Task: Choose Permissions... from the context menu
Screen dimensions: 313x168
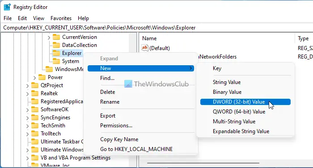Action: [x=116, y=126]
